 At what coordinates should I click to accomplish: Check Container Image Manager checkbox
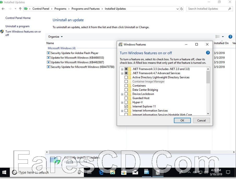(126, 81)
